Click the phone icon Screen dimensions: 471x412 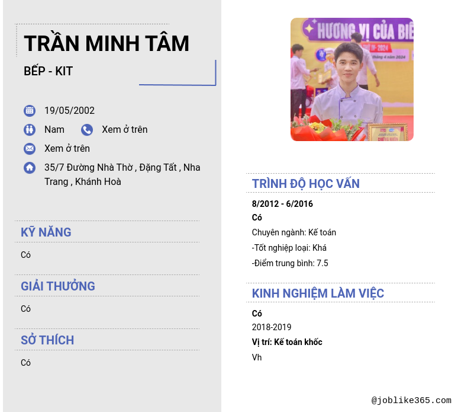point(87,130)
